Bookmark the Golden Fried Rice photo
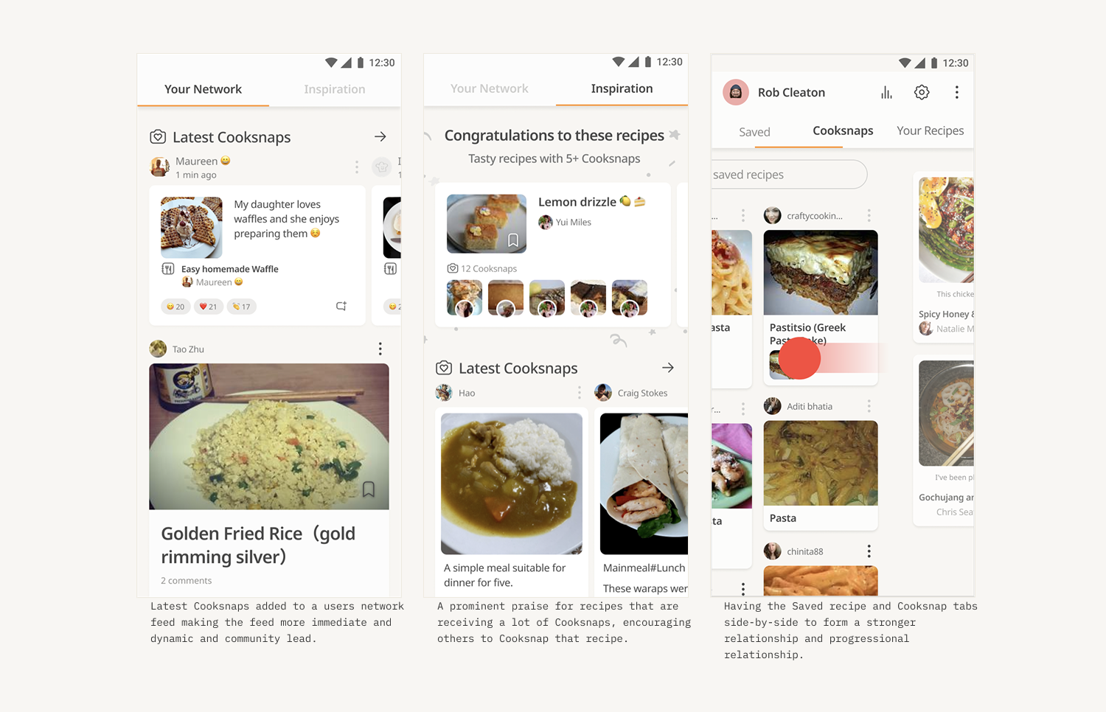 point(369,489)
